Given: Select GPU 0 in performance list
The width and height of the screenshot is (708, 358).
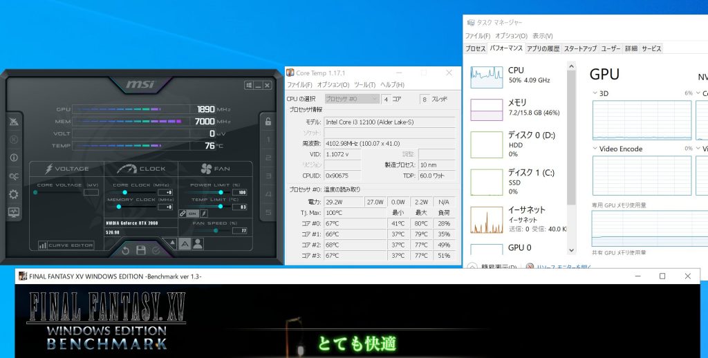Looking at the screenshot, I should [517, 248].
